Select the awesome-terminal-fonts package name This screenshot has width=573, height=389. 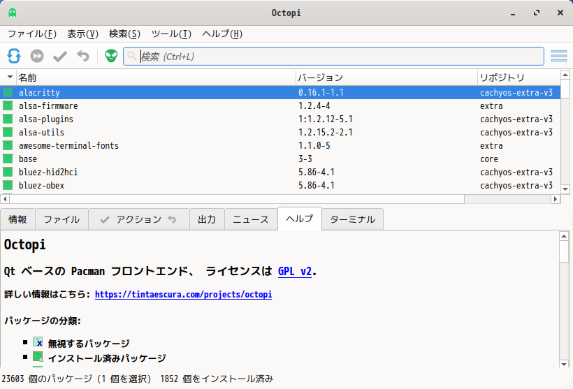point(68,145)
